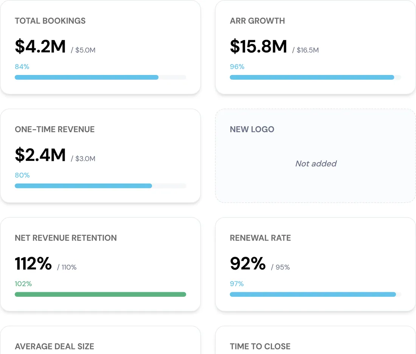Click the Total Bookings progress bar
The width and height of the screenshot is (416, 354).
(100, 77)
